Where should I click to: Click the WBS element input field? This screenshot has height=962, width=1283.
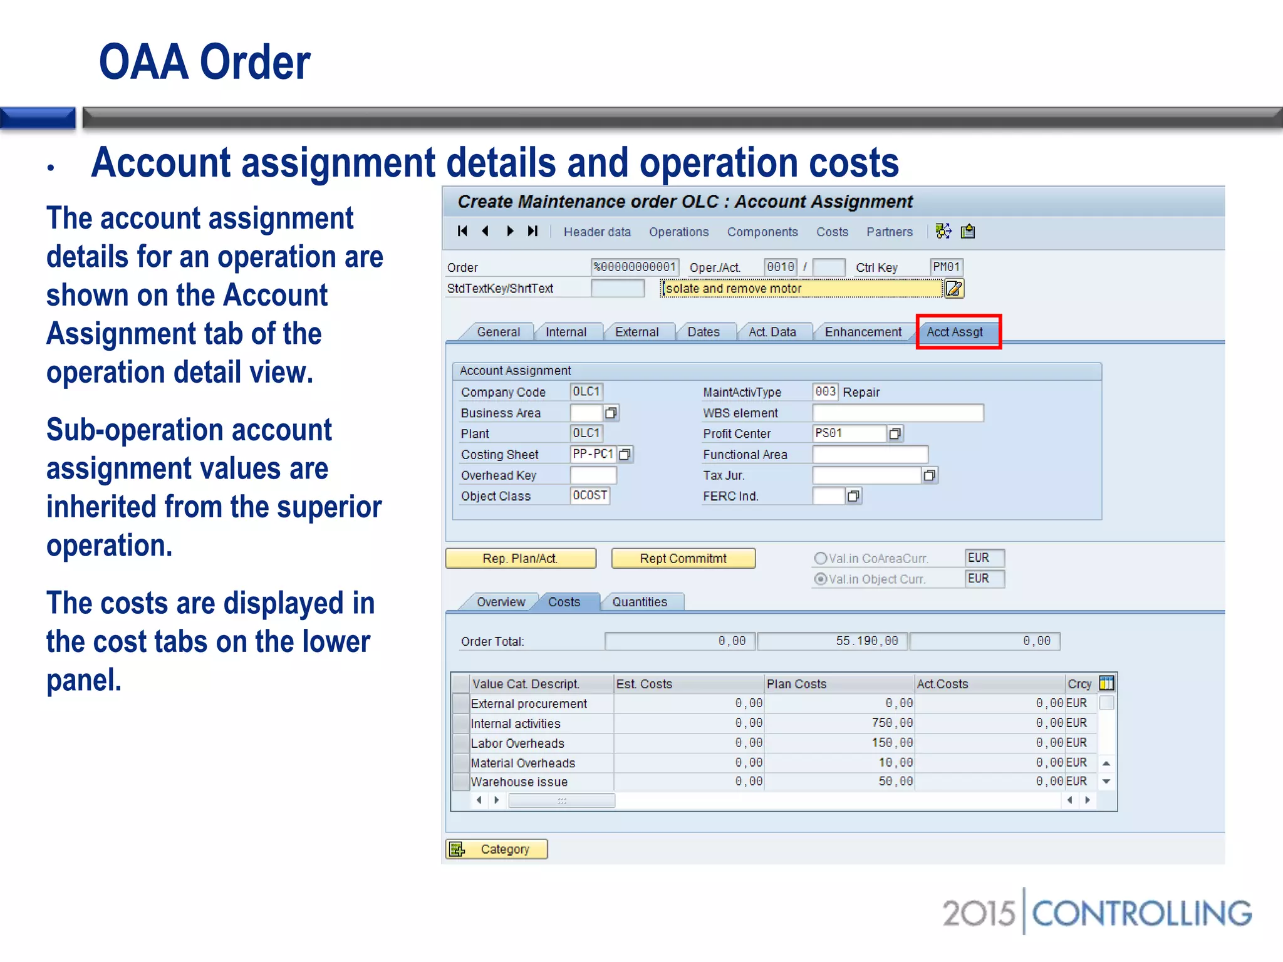(898, 413)
